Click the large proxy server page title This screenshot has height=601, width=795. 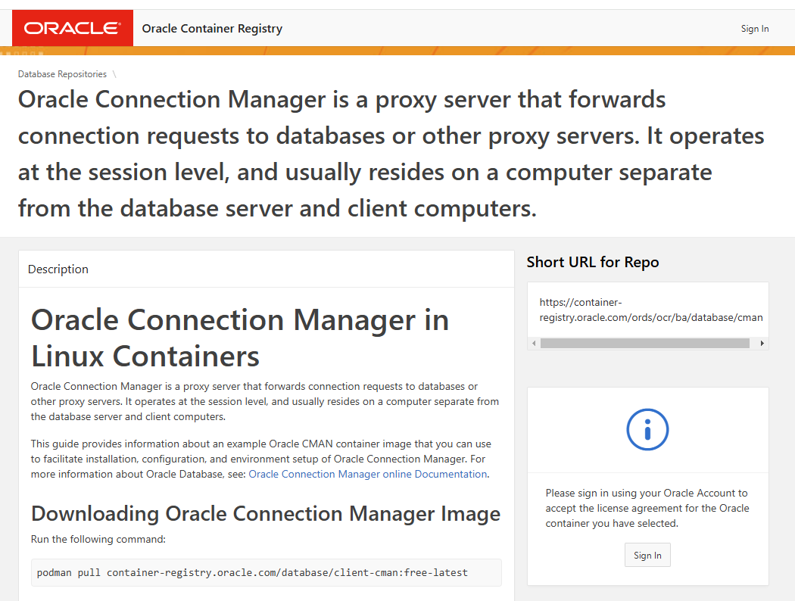point(391,154)
